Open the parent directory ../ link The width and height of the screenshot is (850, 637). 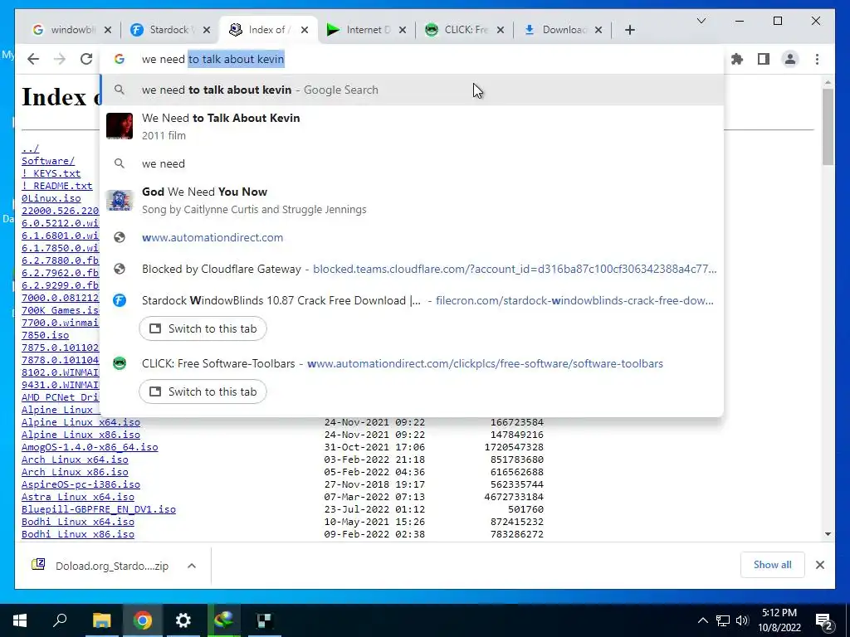31,148
